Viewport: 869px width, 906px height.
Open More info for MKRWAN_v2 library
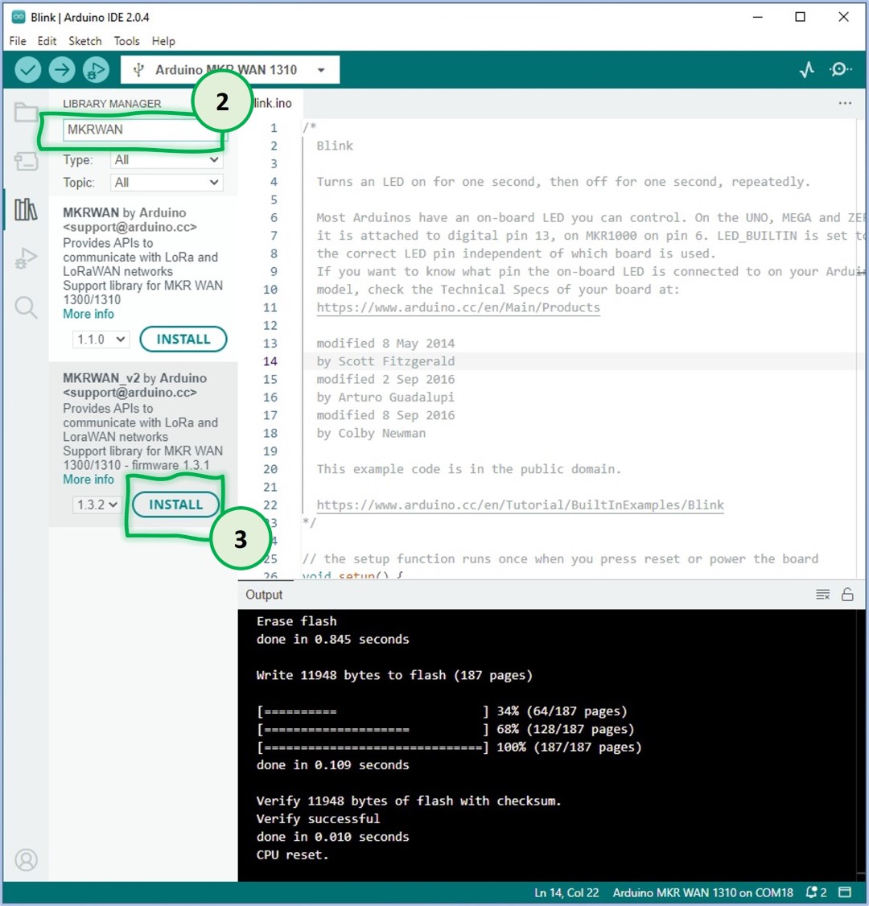[89, 479]
